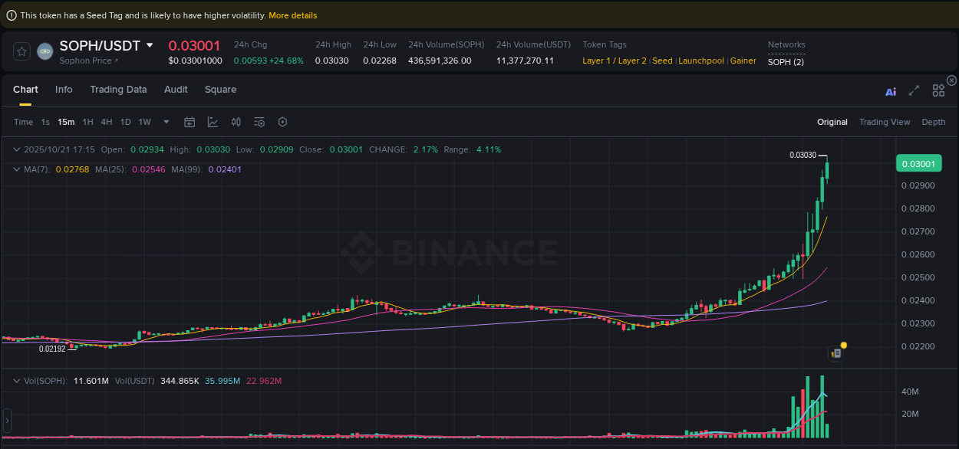This screenshot has width=959, height=449.
Task: Expand the chart to fullscreen
Action: point(914,90)
